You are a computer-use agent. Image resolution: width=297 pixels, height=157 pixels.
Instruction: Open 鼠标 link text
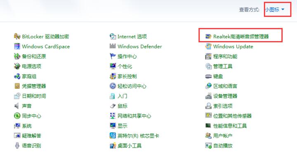click(123, 106)
